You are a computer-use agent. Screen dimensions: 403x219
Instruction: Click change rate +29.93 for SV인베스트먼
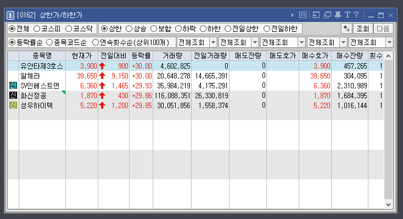[x=142, y=86]
